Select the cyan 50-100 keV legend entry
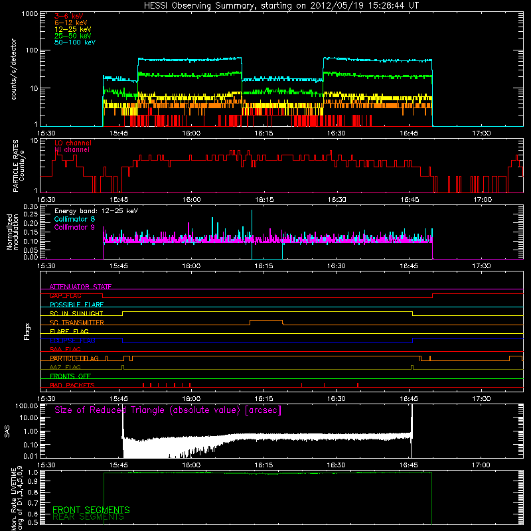The image size is (531, 531). tap(75, 42)
